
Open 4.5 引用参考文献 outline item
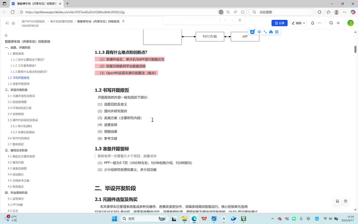[19, 180]
